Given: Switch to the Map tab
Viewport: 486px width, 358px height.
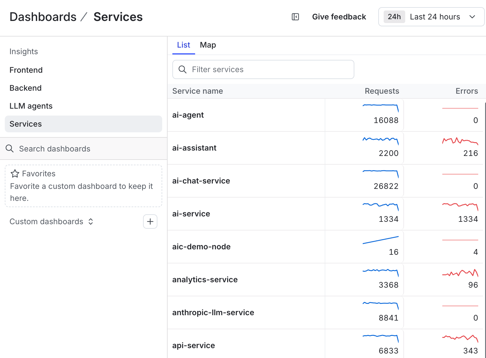Looking at the screenshot, I should pos(208,45).
